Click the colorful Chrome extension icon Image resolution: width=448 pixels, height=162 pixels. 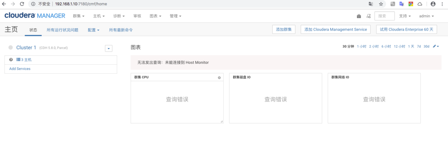pyautogui.click(x=411, y=4)
